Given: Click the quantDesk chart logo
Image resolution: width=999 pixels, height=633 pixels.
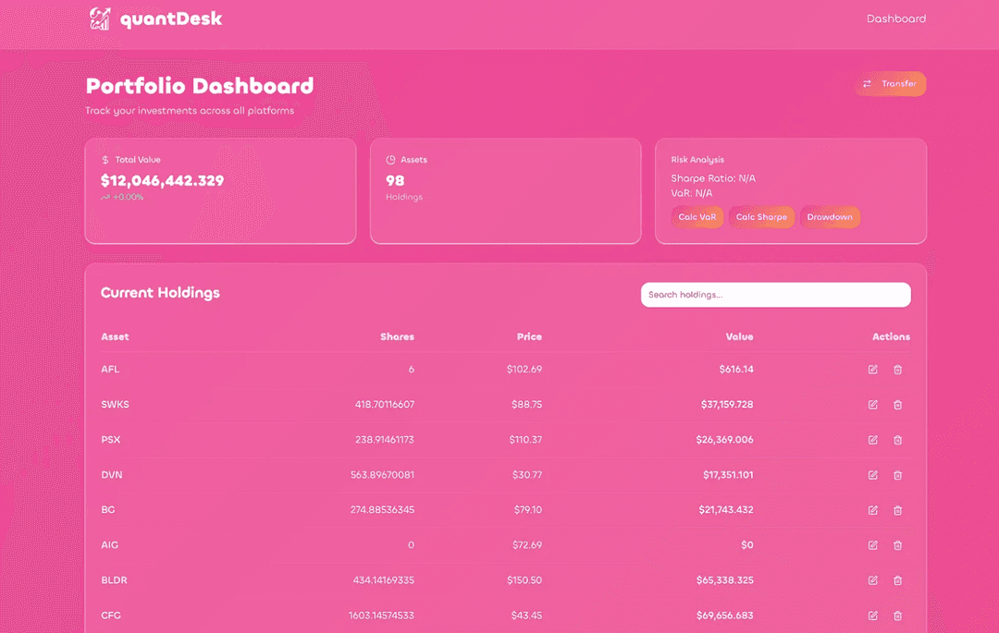Looking at the screenshot, I should [99, 18].
